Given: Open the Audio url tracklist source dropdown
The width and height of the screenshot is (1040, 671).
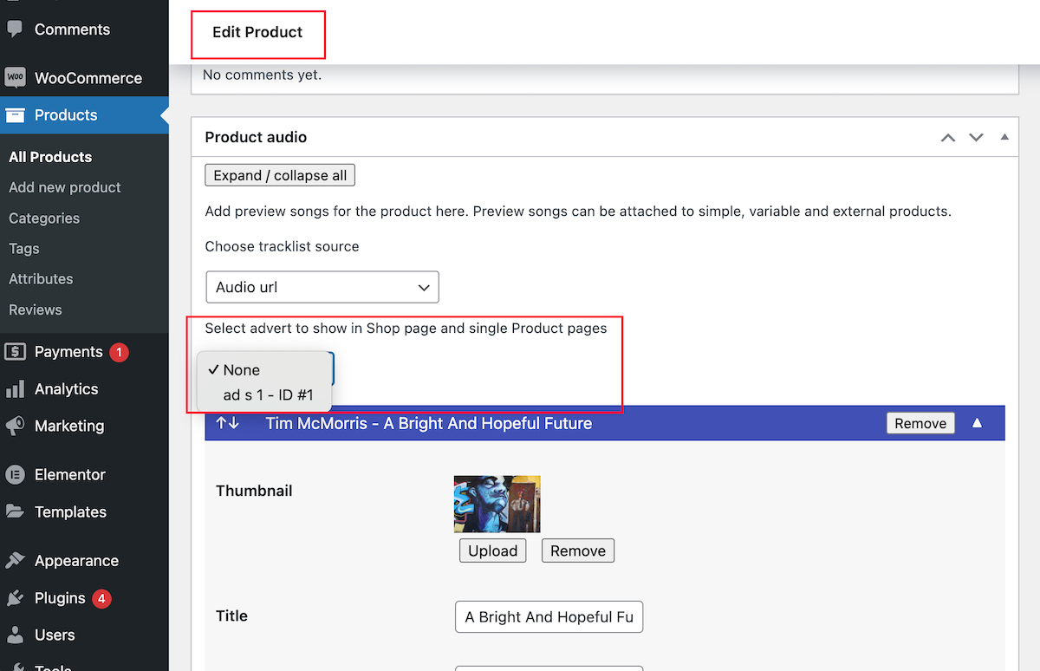Looking at the screenshot, I should 322,287.
